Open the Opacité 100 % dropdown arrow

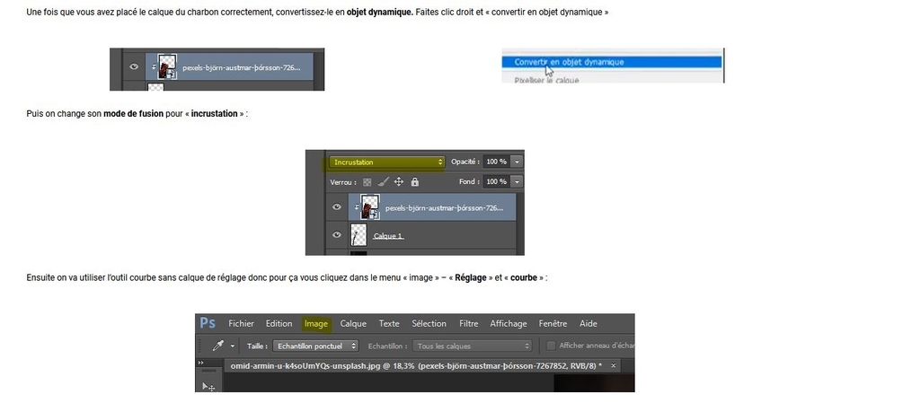pyautogui.click(x=518, y=162)
